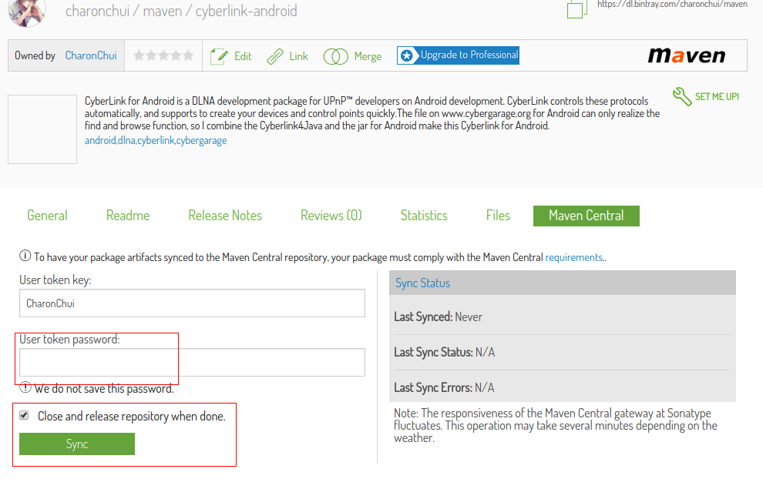Toggle Close and release repository checkbox
The width and height of the screenshot is (763, 489).
24,415
